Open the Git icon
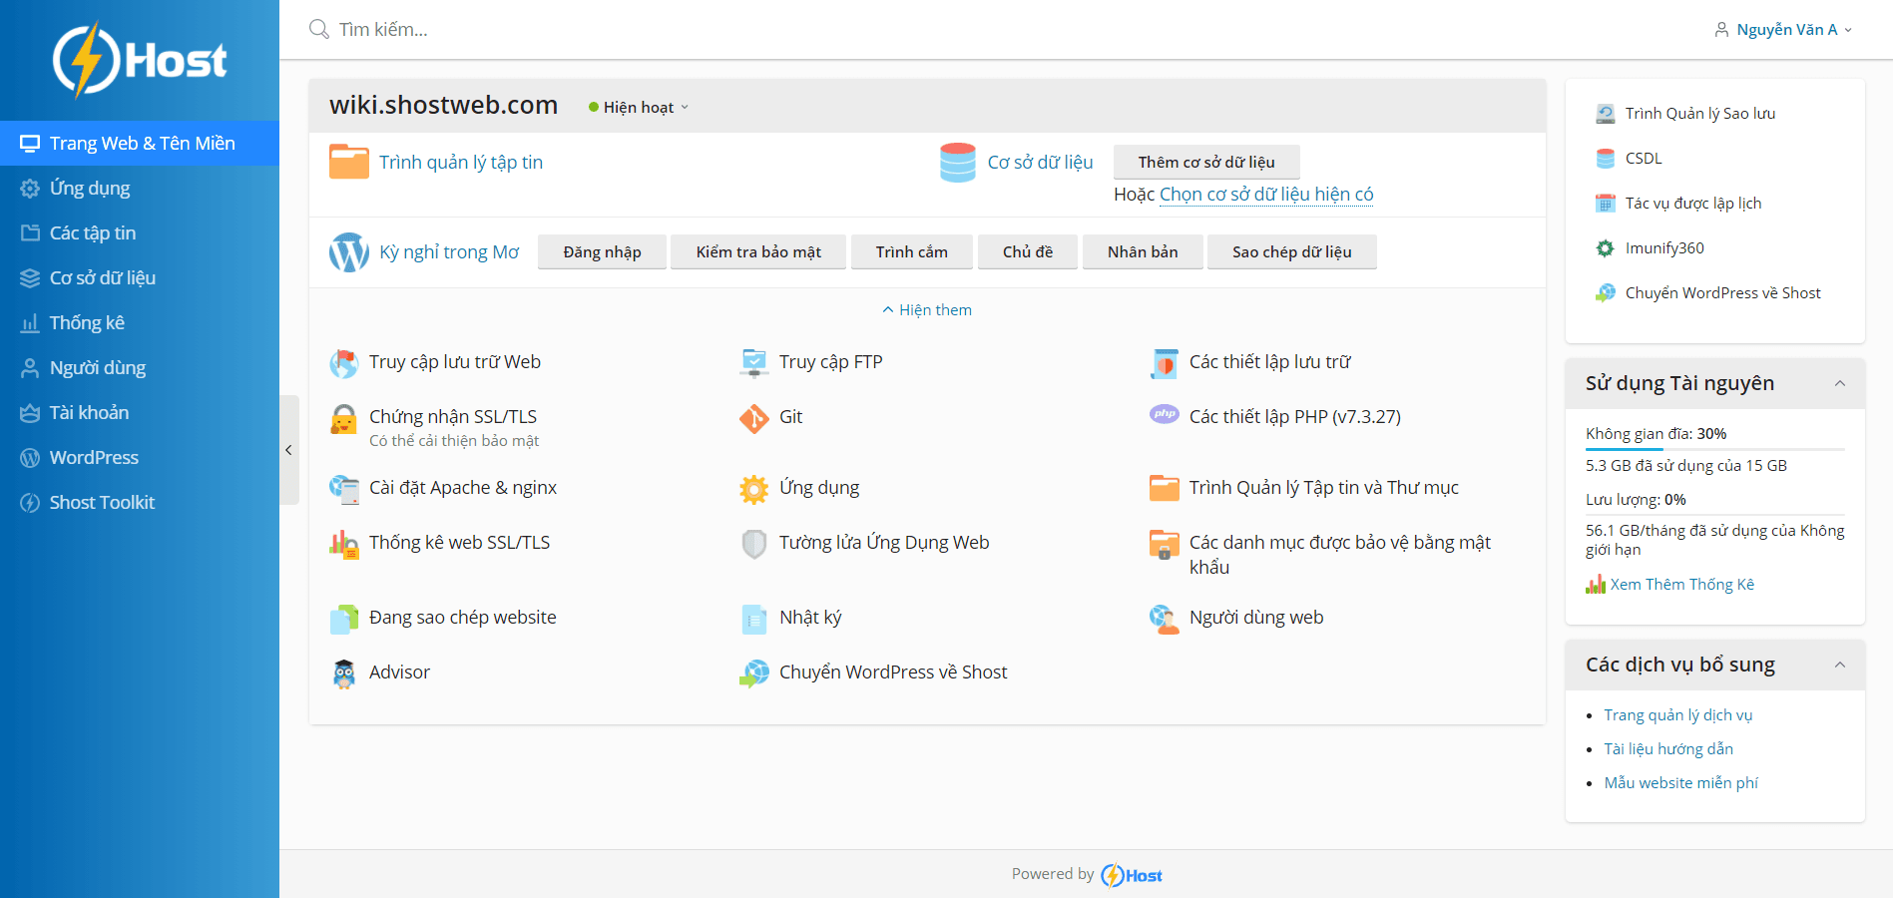The image size is (1893, 898). point(753,418)
